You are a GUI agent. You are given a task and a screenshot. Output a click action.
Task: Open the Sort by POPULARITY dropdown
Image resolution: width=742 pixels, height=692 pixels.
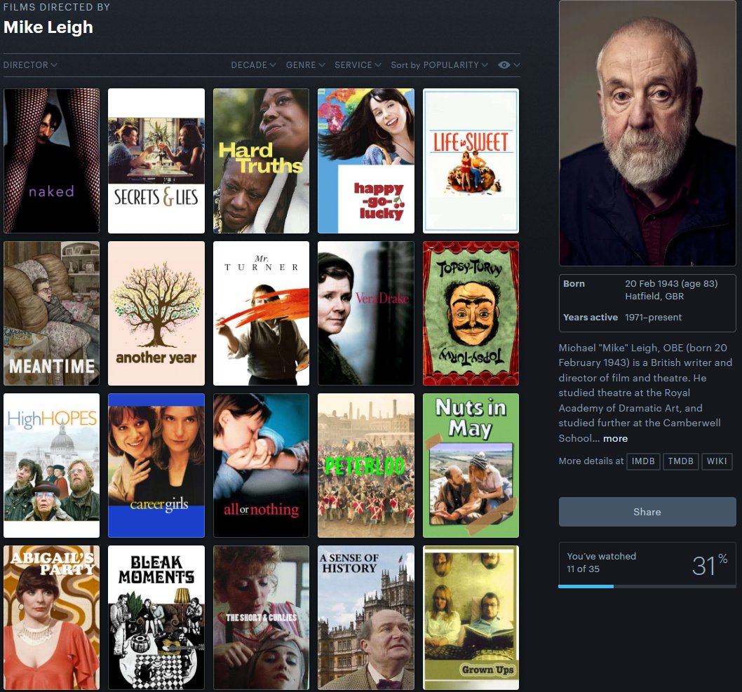[439, 65]
